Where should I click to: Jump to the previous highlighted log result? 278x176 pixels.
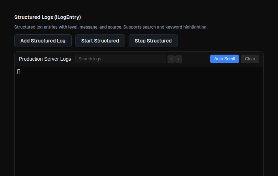point(171,59)
